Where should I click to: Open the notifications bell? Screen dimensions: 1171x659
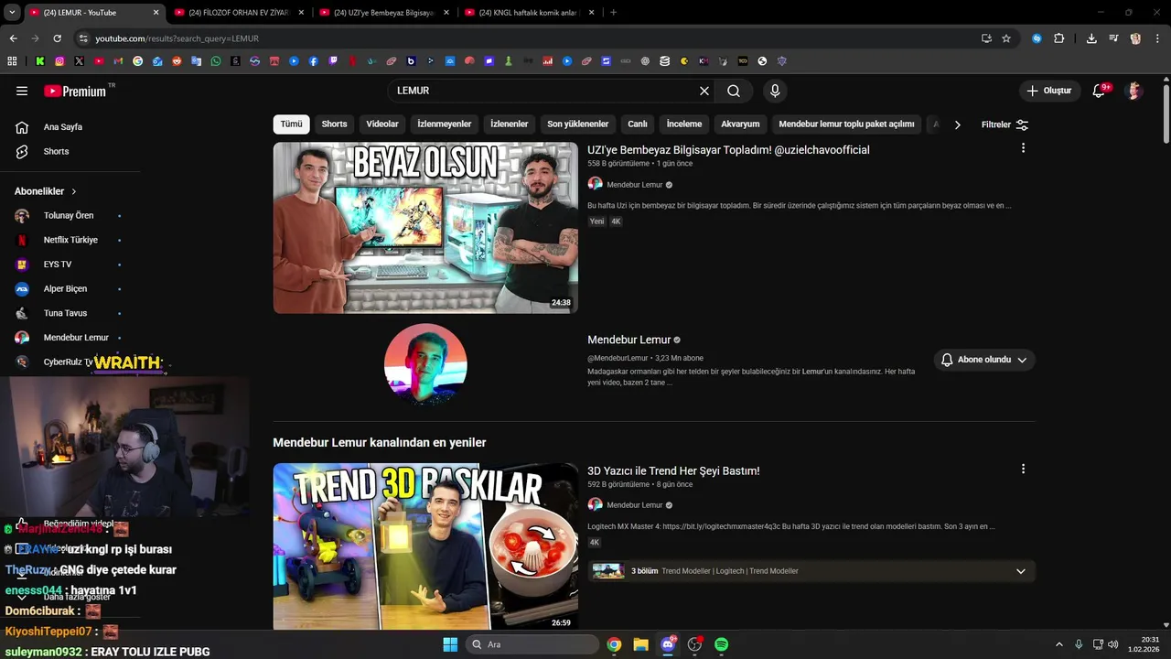tap(1101, 91)
